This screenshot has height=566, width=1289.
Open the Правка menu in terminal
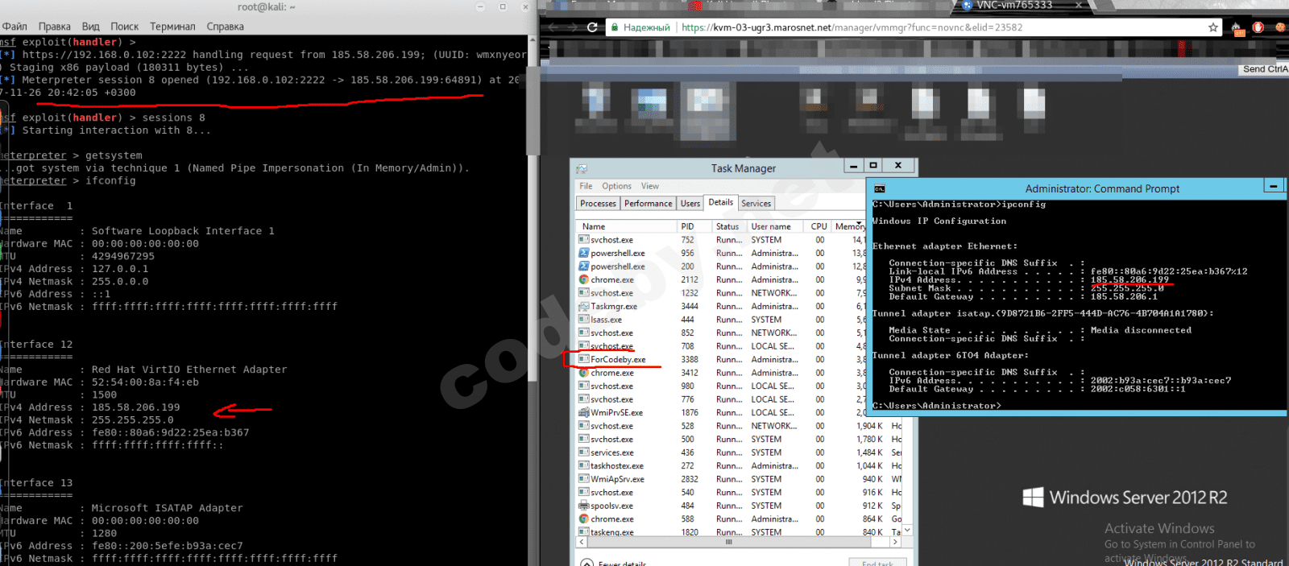[54, 27]
